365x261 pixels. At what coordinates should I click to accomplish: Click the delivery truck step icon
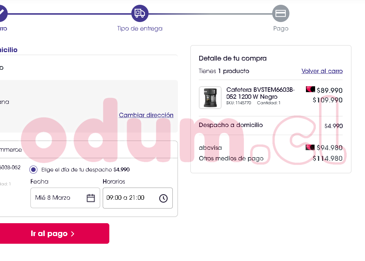click(x=140, y=13)
